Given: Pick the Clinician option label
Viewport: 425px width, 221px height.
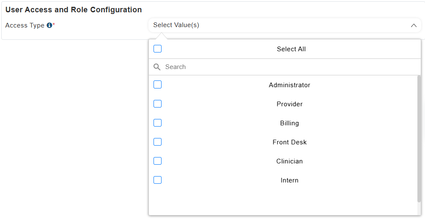Looking at the screenshot, I should tap(290, 161).
